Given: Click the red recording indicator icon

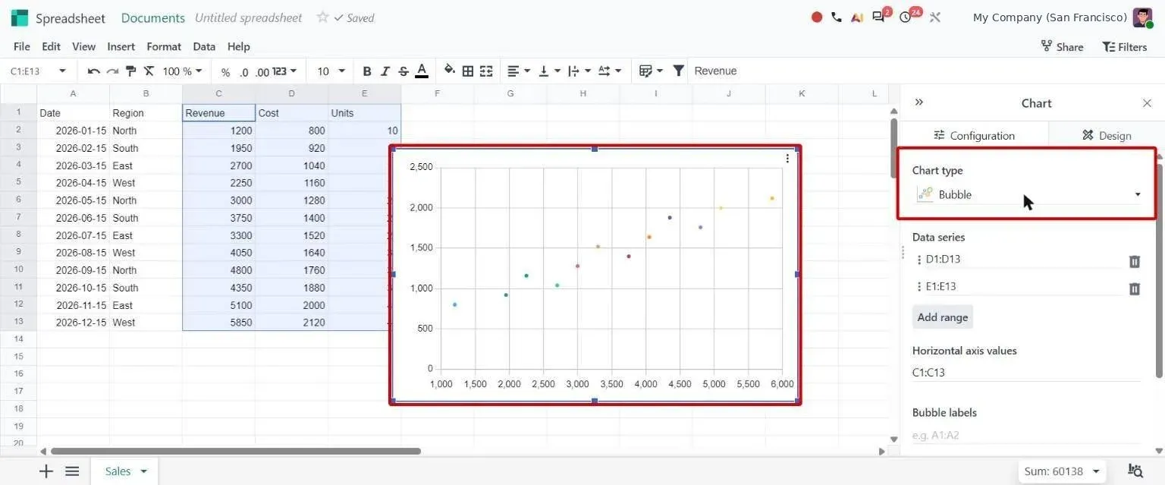Looking at the screenshot, I should click(x=817, y=17).
